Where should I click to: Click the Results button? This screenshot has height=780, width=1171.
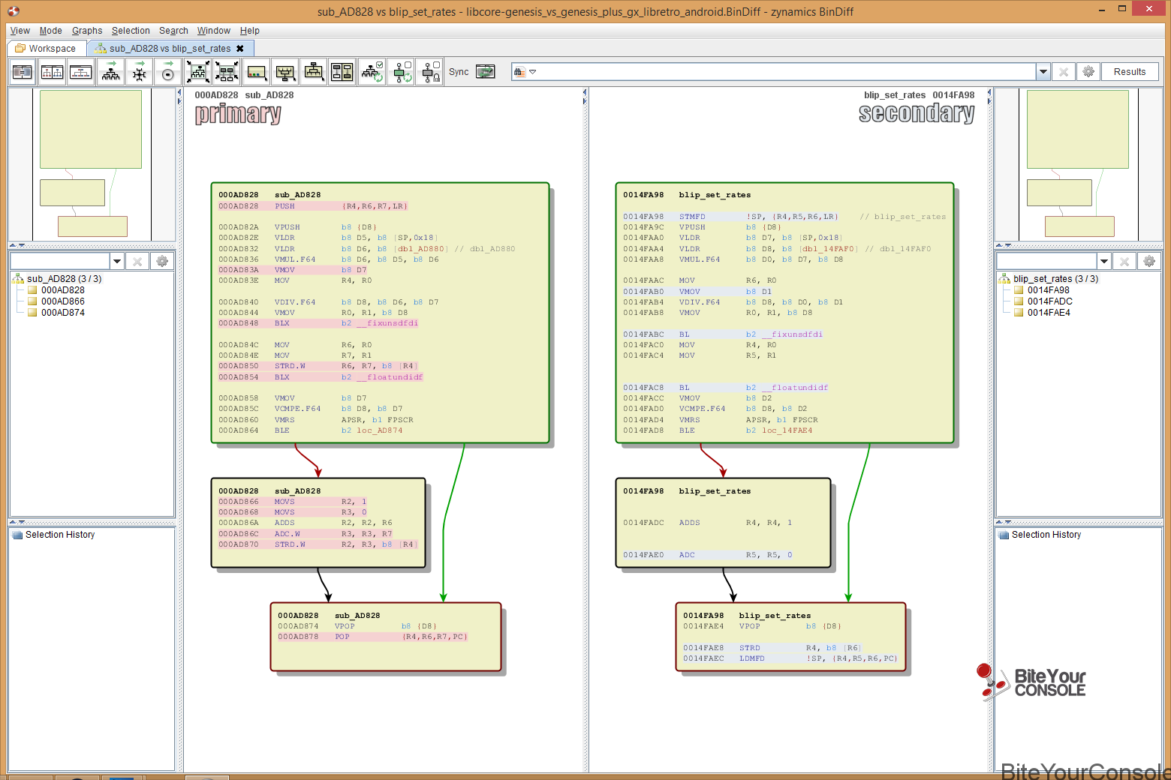1130,72
